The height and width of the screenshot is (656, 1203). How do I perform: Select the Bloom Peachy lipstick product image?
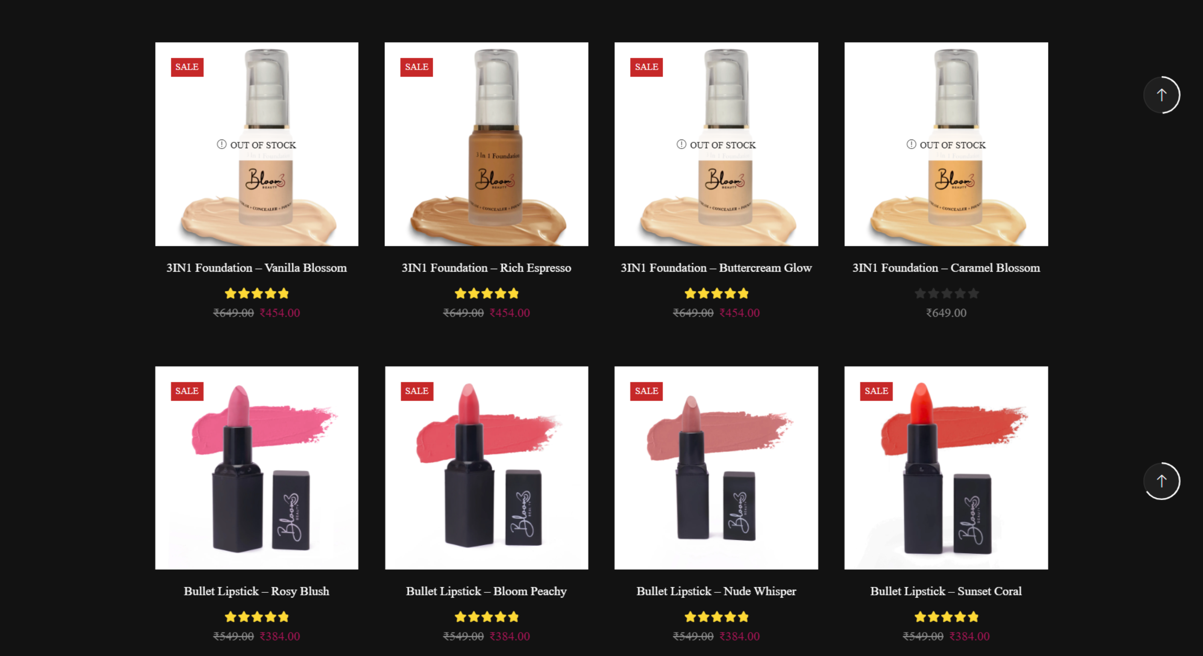pos(486,468)
